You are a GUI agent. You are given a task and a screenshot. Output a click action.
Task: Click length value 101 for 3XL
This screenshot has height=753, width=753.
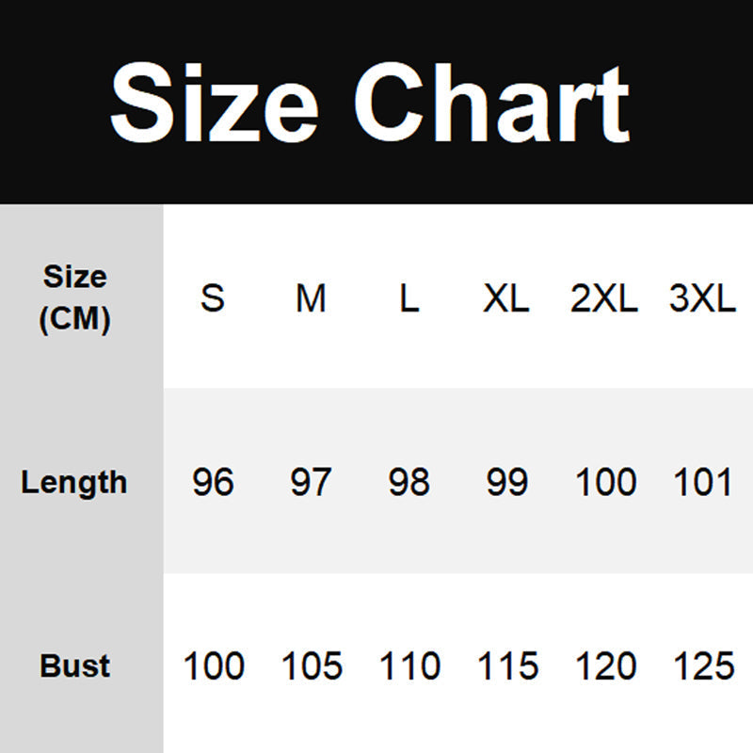click(x=703, y=482)
